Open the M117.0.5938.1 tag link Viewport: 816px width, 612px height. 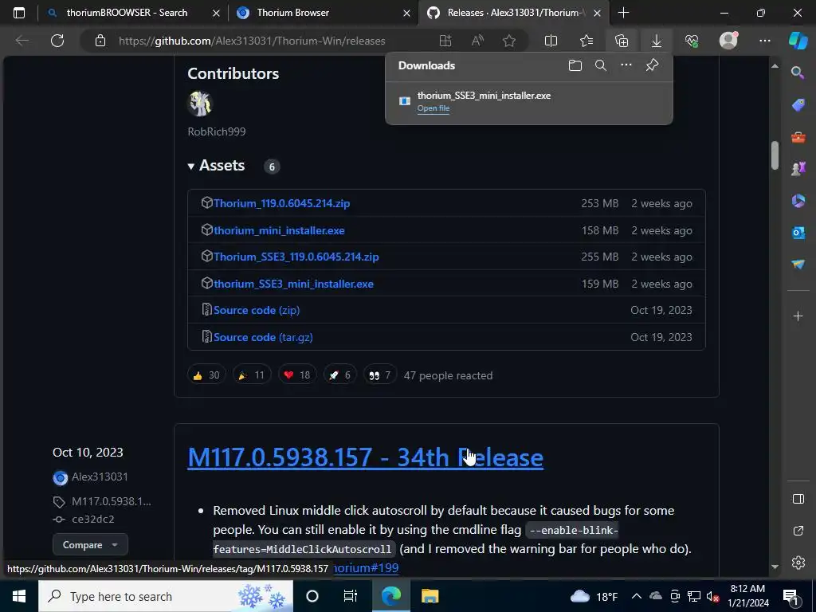click(111, 501)
